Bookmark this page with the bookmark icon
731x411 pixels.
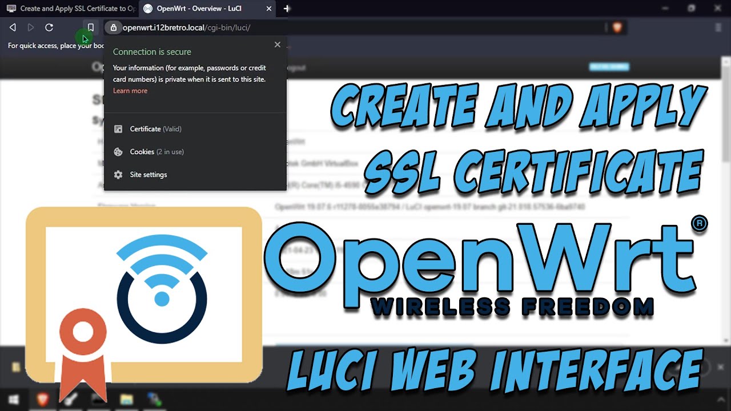(x=90, y=27)
